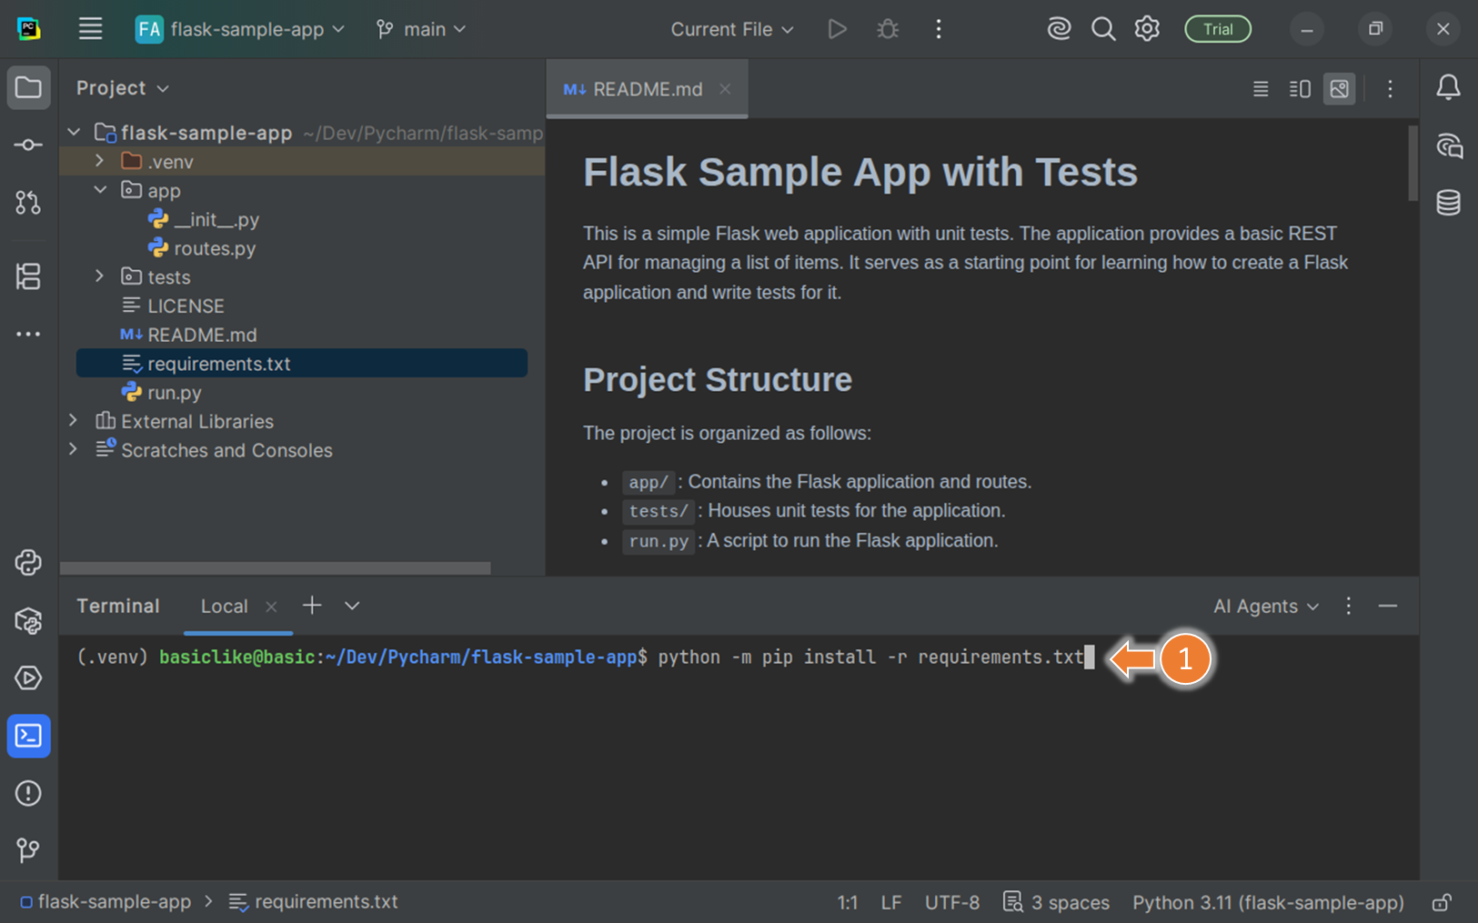Image resolution: width=1478 pixels, height=923 pixels.
Task: Click the project tree horizontal scrollbar
Action: 276,568
